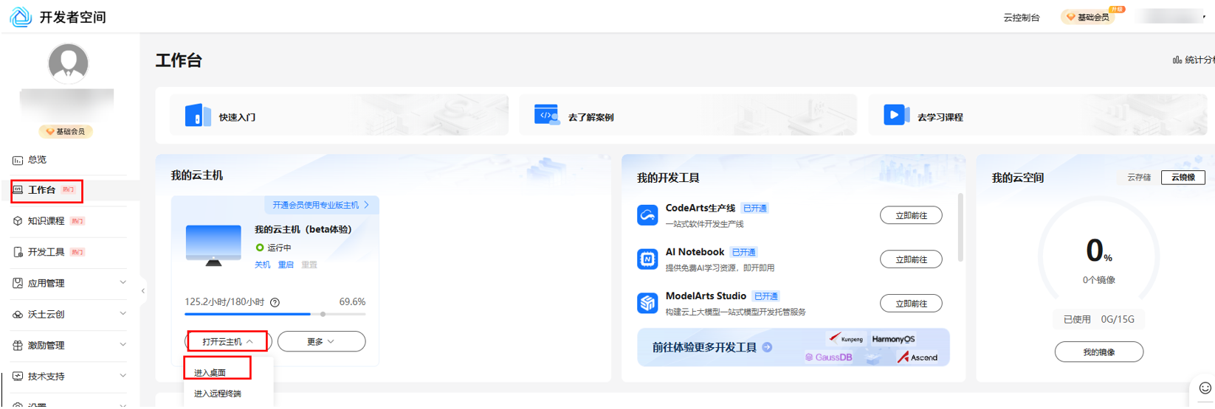
Task: Click the Kunpeng logo
Action: click(x=846, y=339)
